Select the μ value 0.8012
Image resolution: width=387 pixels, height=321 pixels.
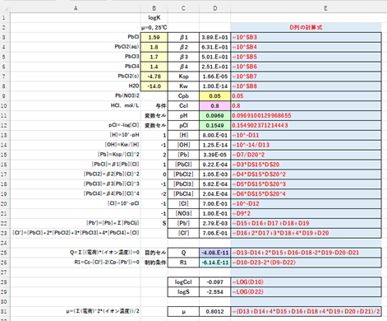[x=214, y=311]
